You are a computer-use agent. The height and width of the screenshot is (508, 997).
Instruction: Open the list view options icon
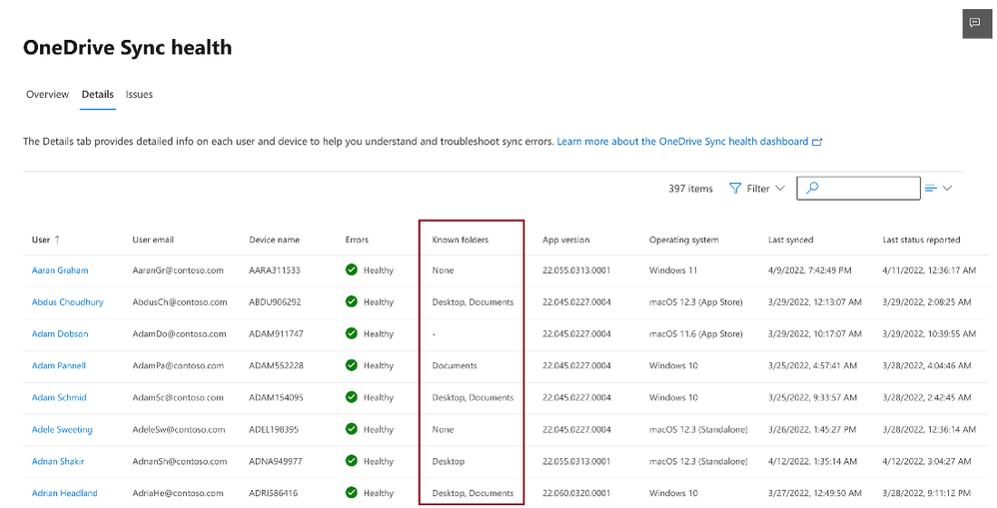(x=931, y=188)
